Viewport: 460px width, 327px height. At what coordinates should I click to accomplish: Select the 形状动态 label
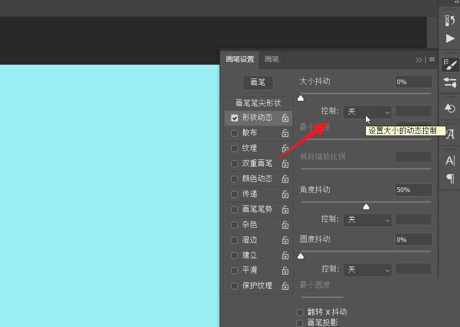click(257, 118)
